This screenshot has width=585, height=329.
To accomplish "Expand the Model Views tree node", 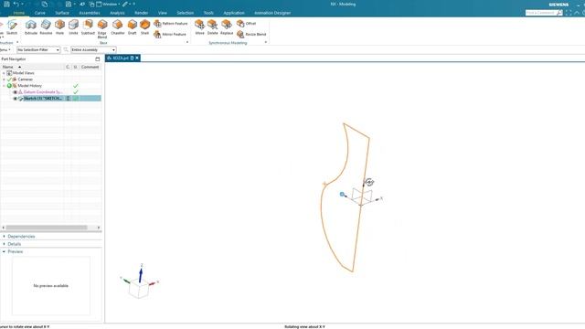I will (x=4, y=73).
